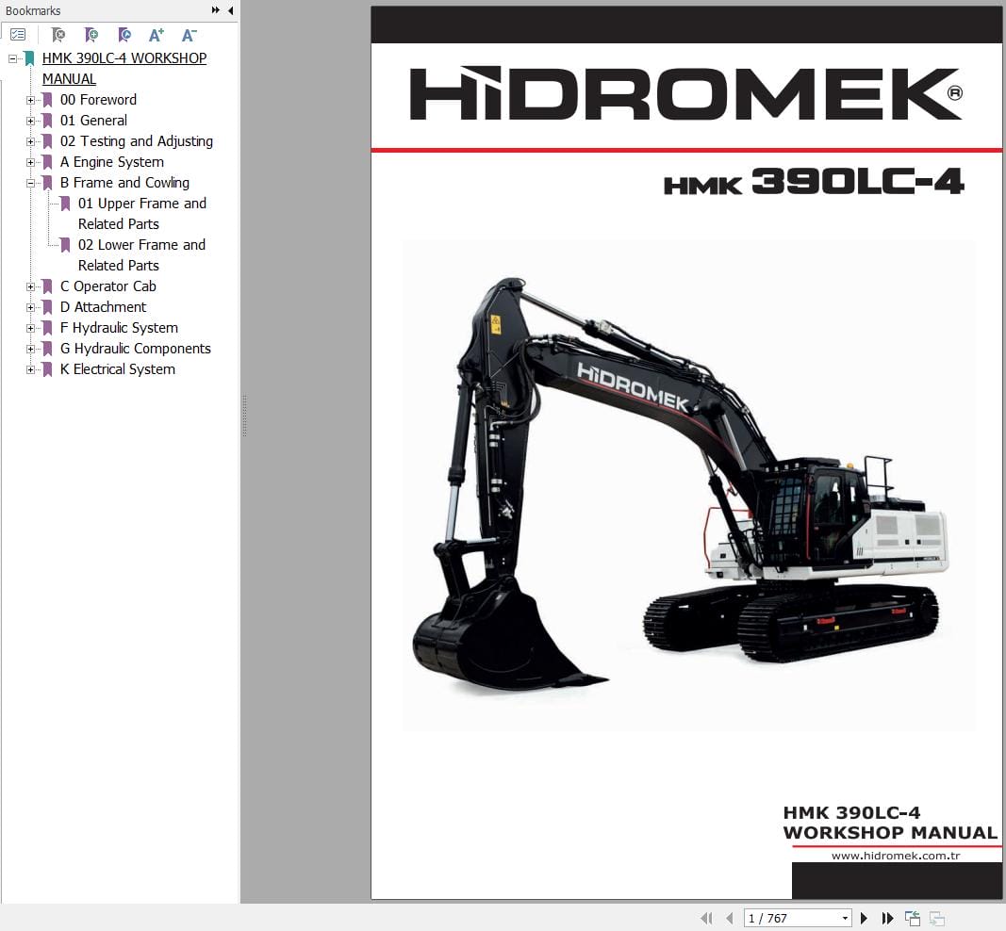This screenshot has width=1006, height=931.
Task: Open the bookmark options menu
Action: [18, 34]
